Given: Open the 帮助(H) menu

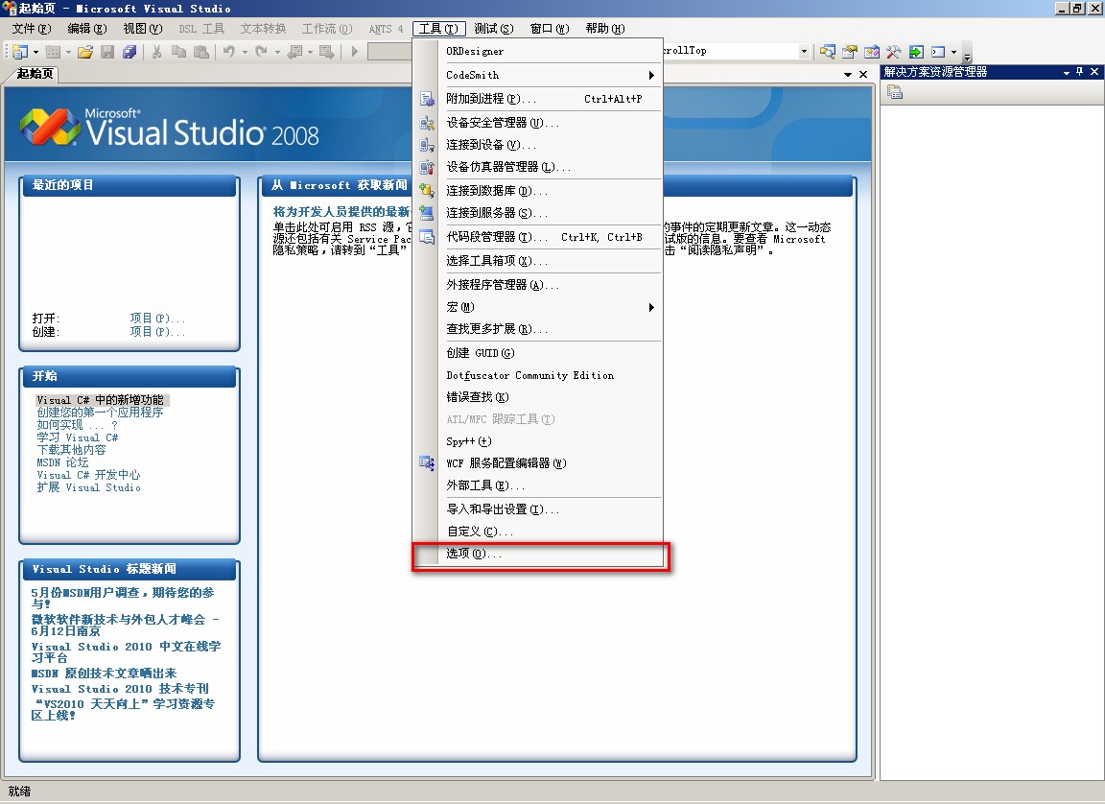Looking at the screenshot, I should [604, 29].
